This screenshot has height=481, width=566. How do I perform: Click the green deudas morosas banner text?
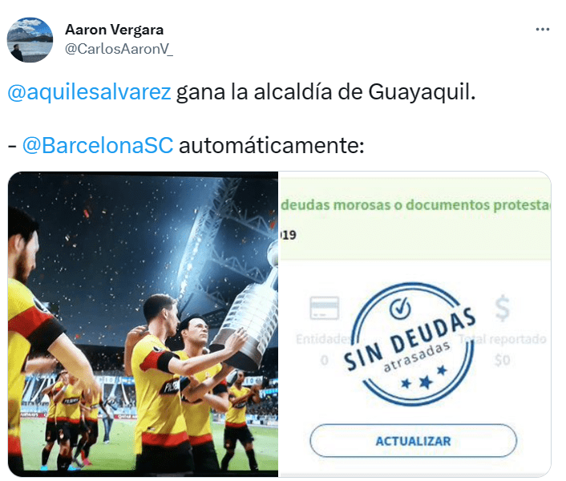pos(416,205)
